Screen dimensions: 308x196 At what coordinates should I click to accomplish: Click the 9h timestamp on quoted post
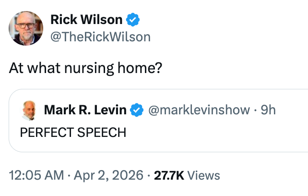(268, 110)
